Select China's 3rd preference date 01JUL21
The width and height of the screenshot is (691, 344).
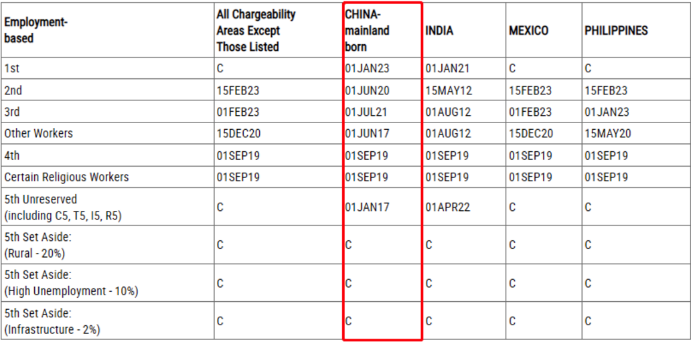point(366,112)
